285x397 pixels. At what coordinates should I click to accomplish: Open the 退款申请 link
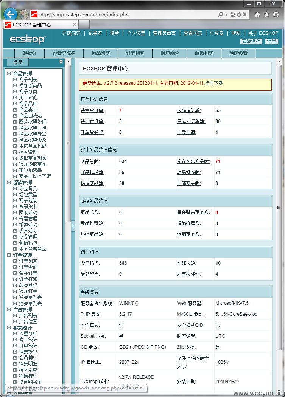pyautogui.click(x=187, y=132)
